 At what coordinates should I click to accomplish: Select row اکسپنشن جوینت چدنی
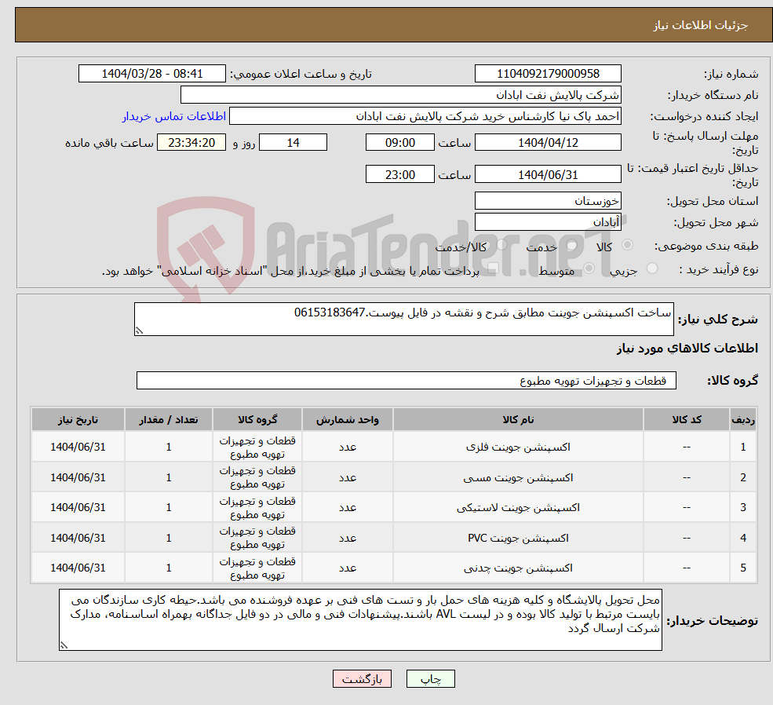click(x=393, y=568)
